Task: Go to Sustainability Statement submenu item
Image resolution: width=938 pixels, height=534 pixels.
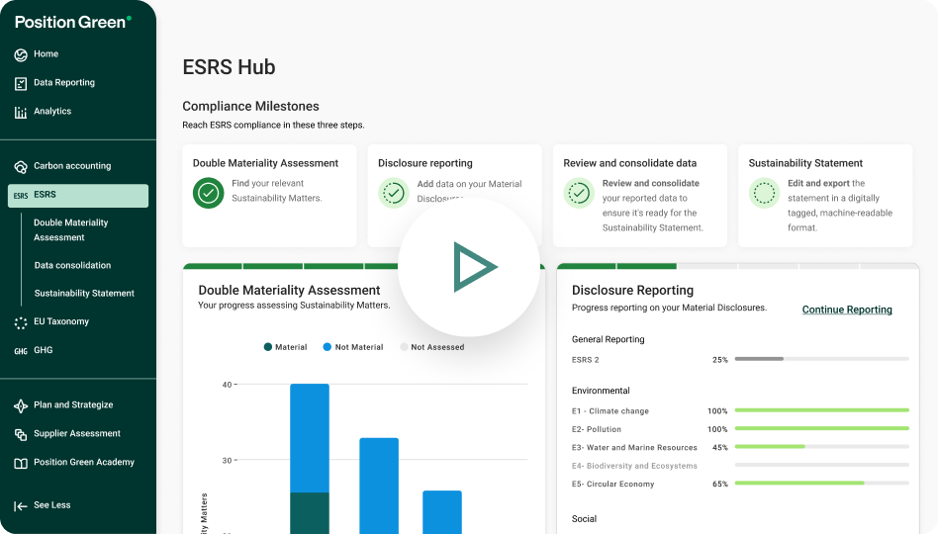Action: coord(84,294)
